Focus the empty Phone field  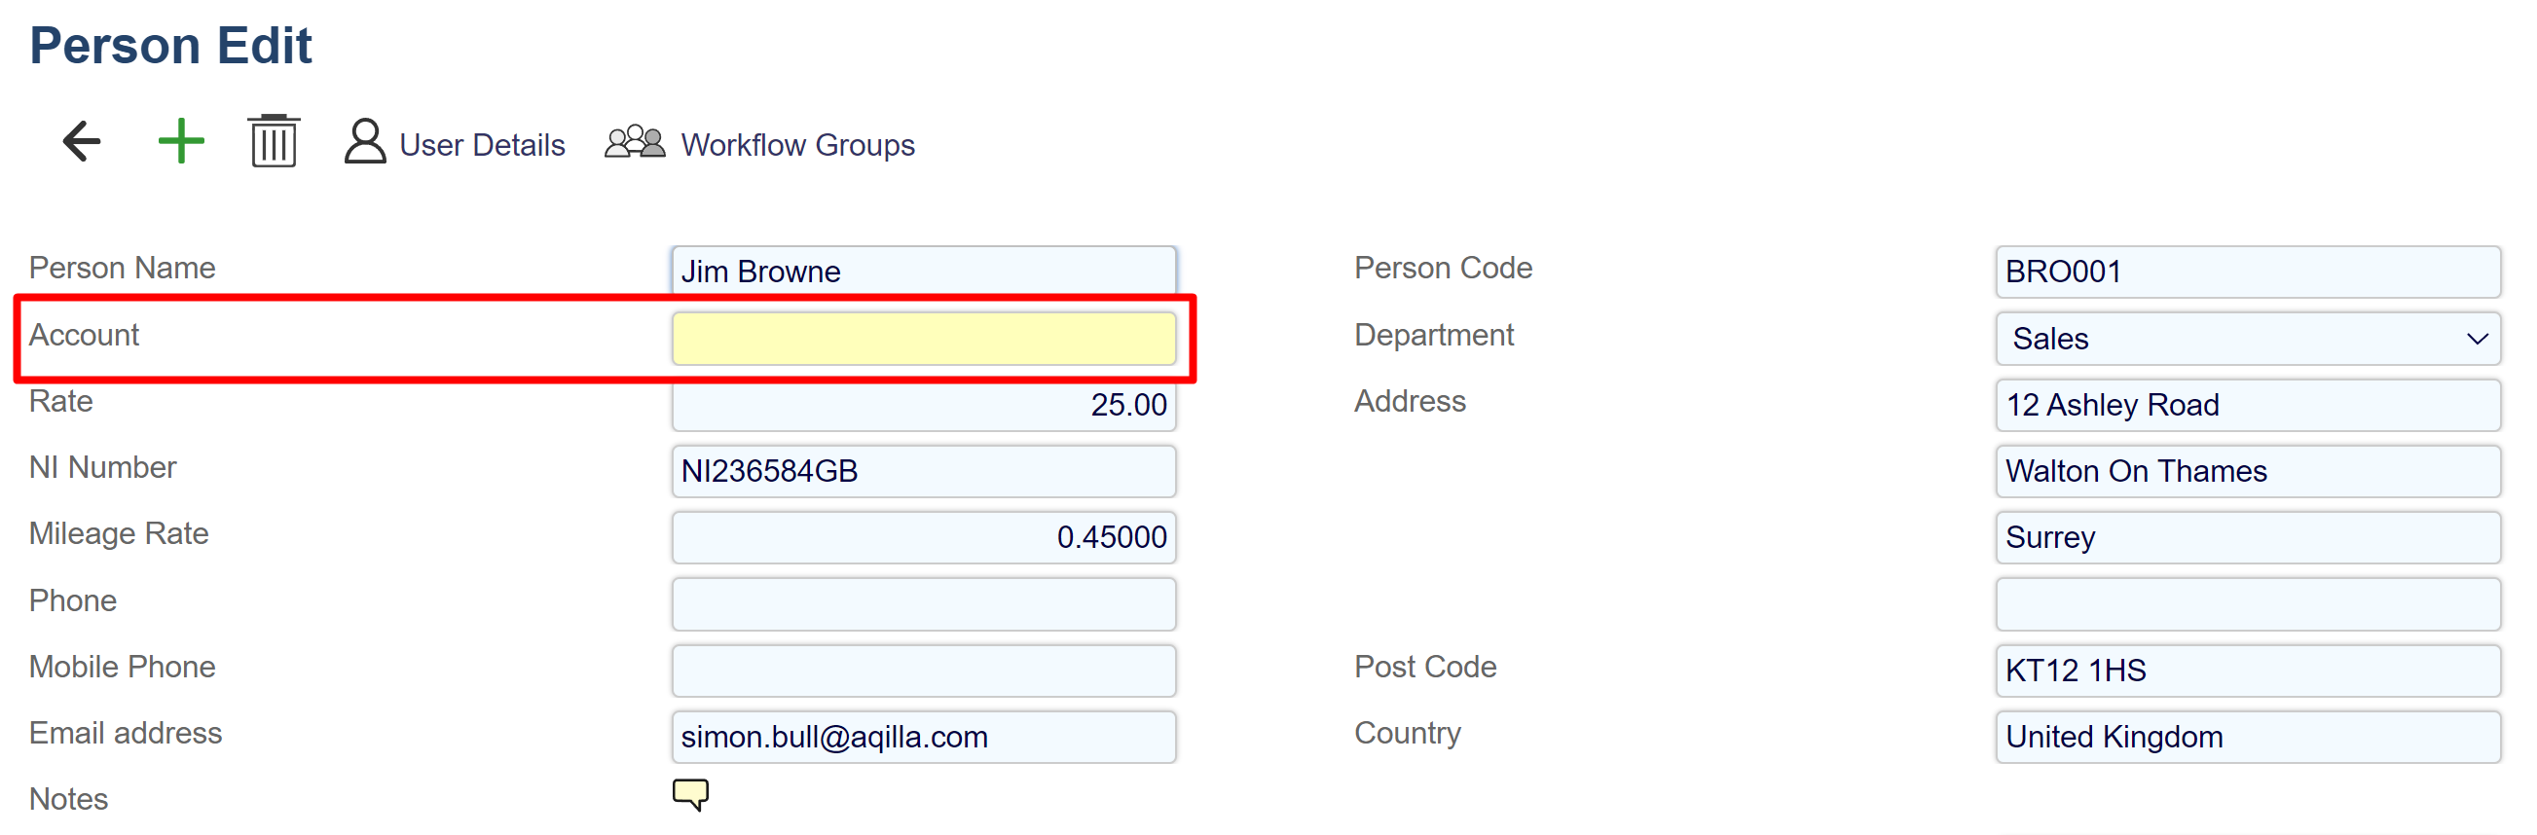tap(923, 603)
